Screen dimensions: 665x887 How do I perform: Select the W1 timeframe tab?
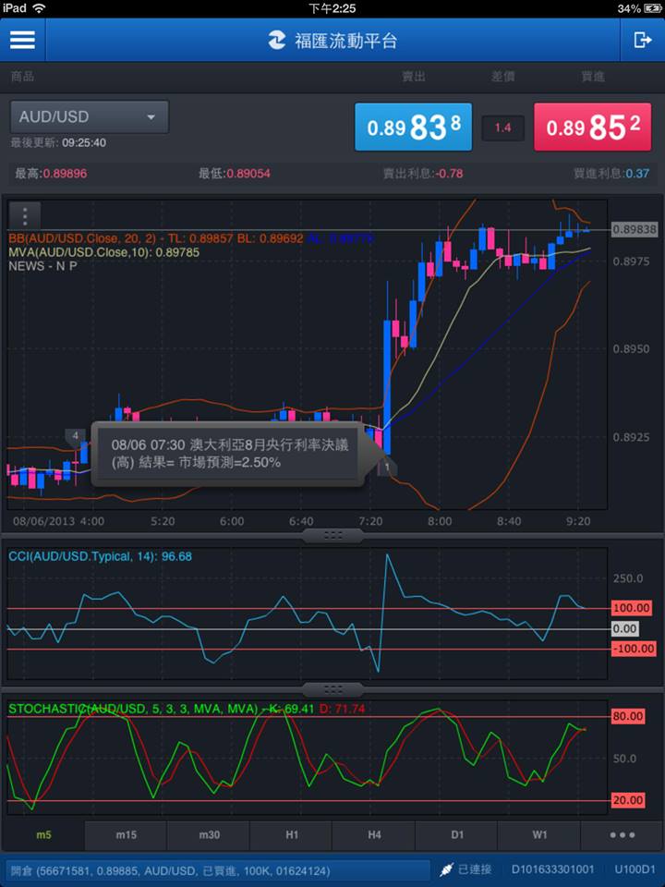tap(539, 835)
